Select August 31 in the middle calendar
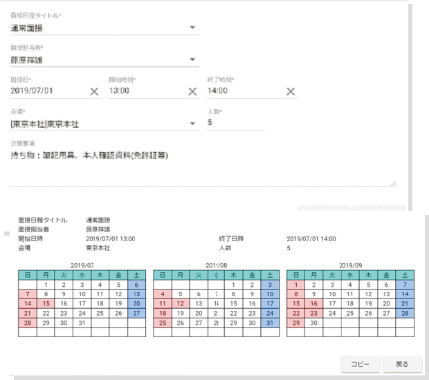This screenshot has width=429, height=380. click(x=271, y=323)
